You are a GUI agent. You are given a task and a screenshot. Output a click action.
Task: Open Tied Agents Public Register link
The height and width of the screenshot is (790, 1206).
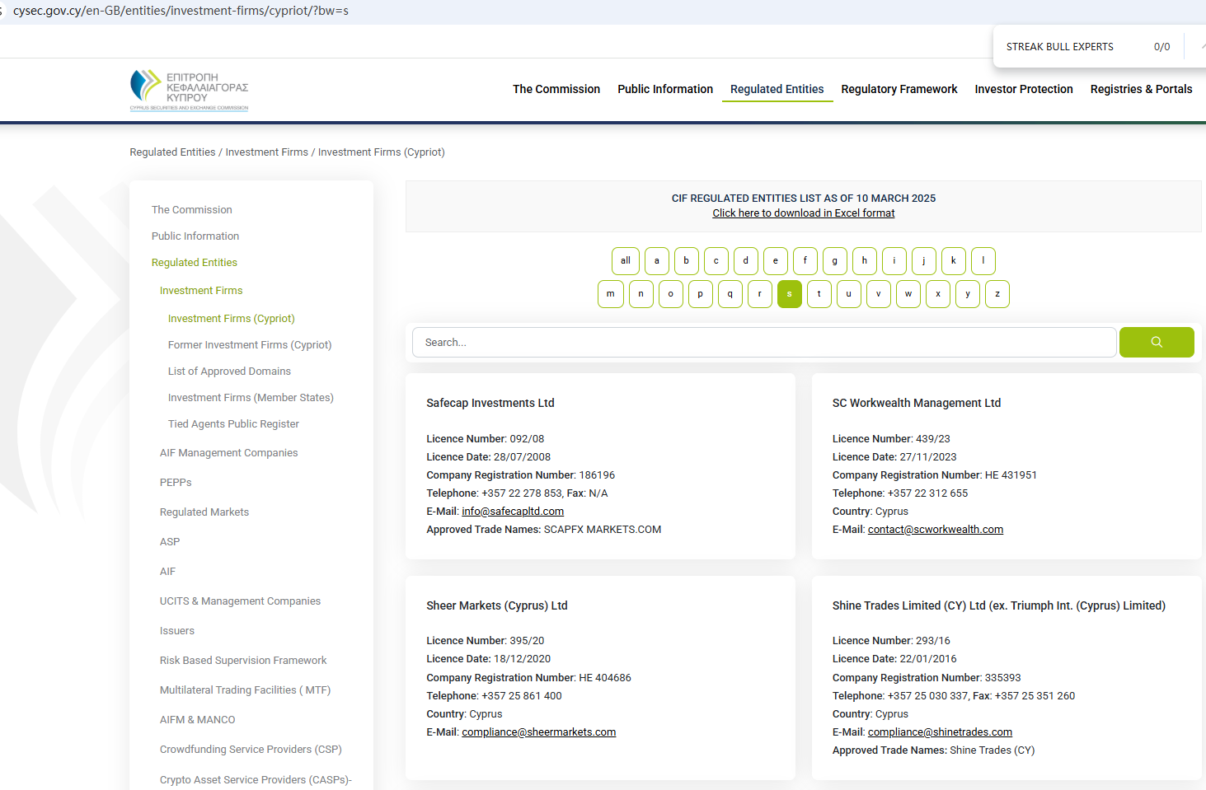point(233,424)
